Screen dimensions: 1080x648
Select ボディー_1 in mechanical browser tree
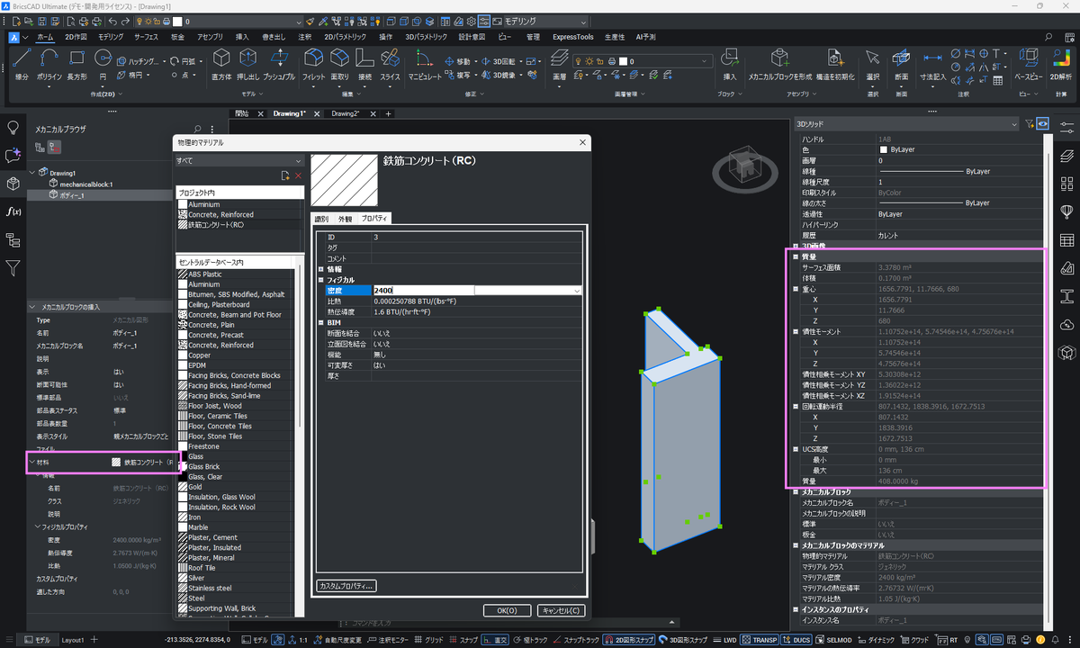point(71,194)
